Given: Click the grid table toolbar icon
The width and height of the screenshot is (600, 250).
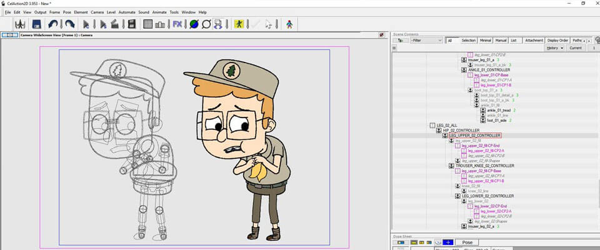Looking at the screenshot, I should tap(148, 24).
